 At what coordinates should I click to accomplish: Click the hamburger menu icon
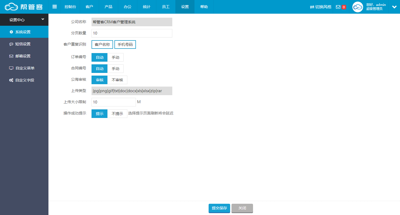tap(55, 7)
